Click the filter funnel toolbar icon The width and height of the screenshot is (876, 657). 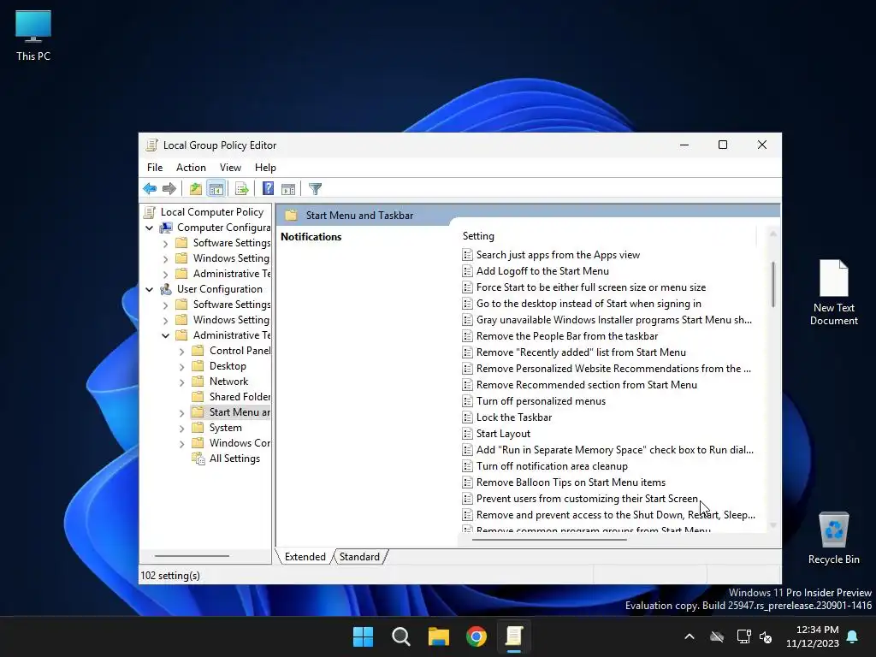point(315,189)
